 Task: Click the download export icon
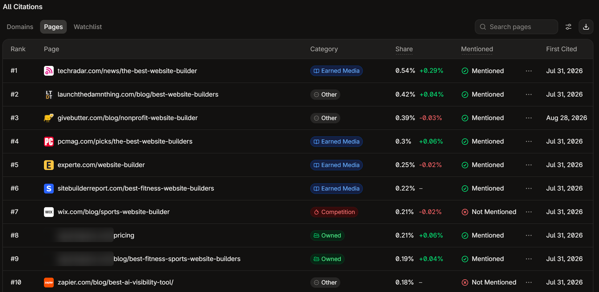(586, 27)
